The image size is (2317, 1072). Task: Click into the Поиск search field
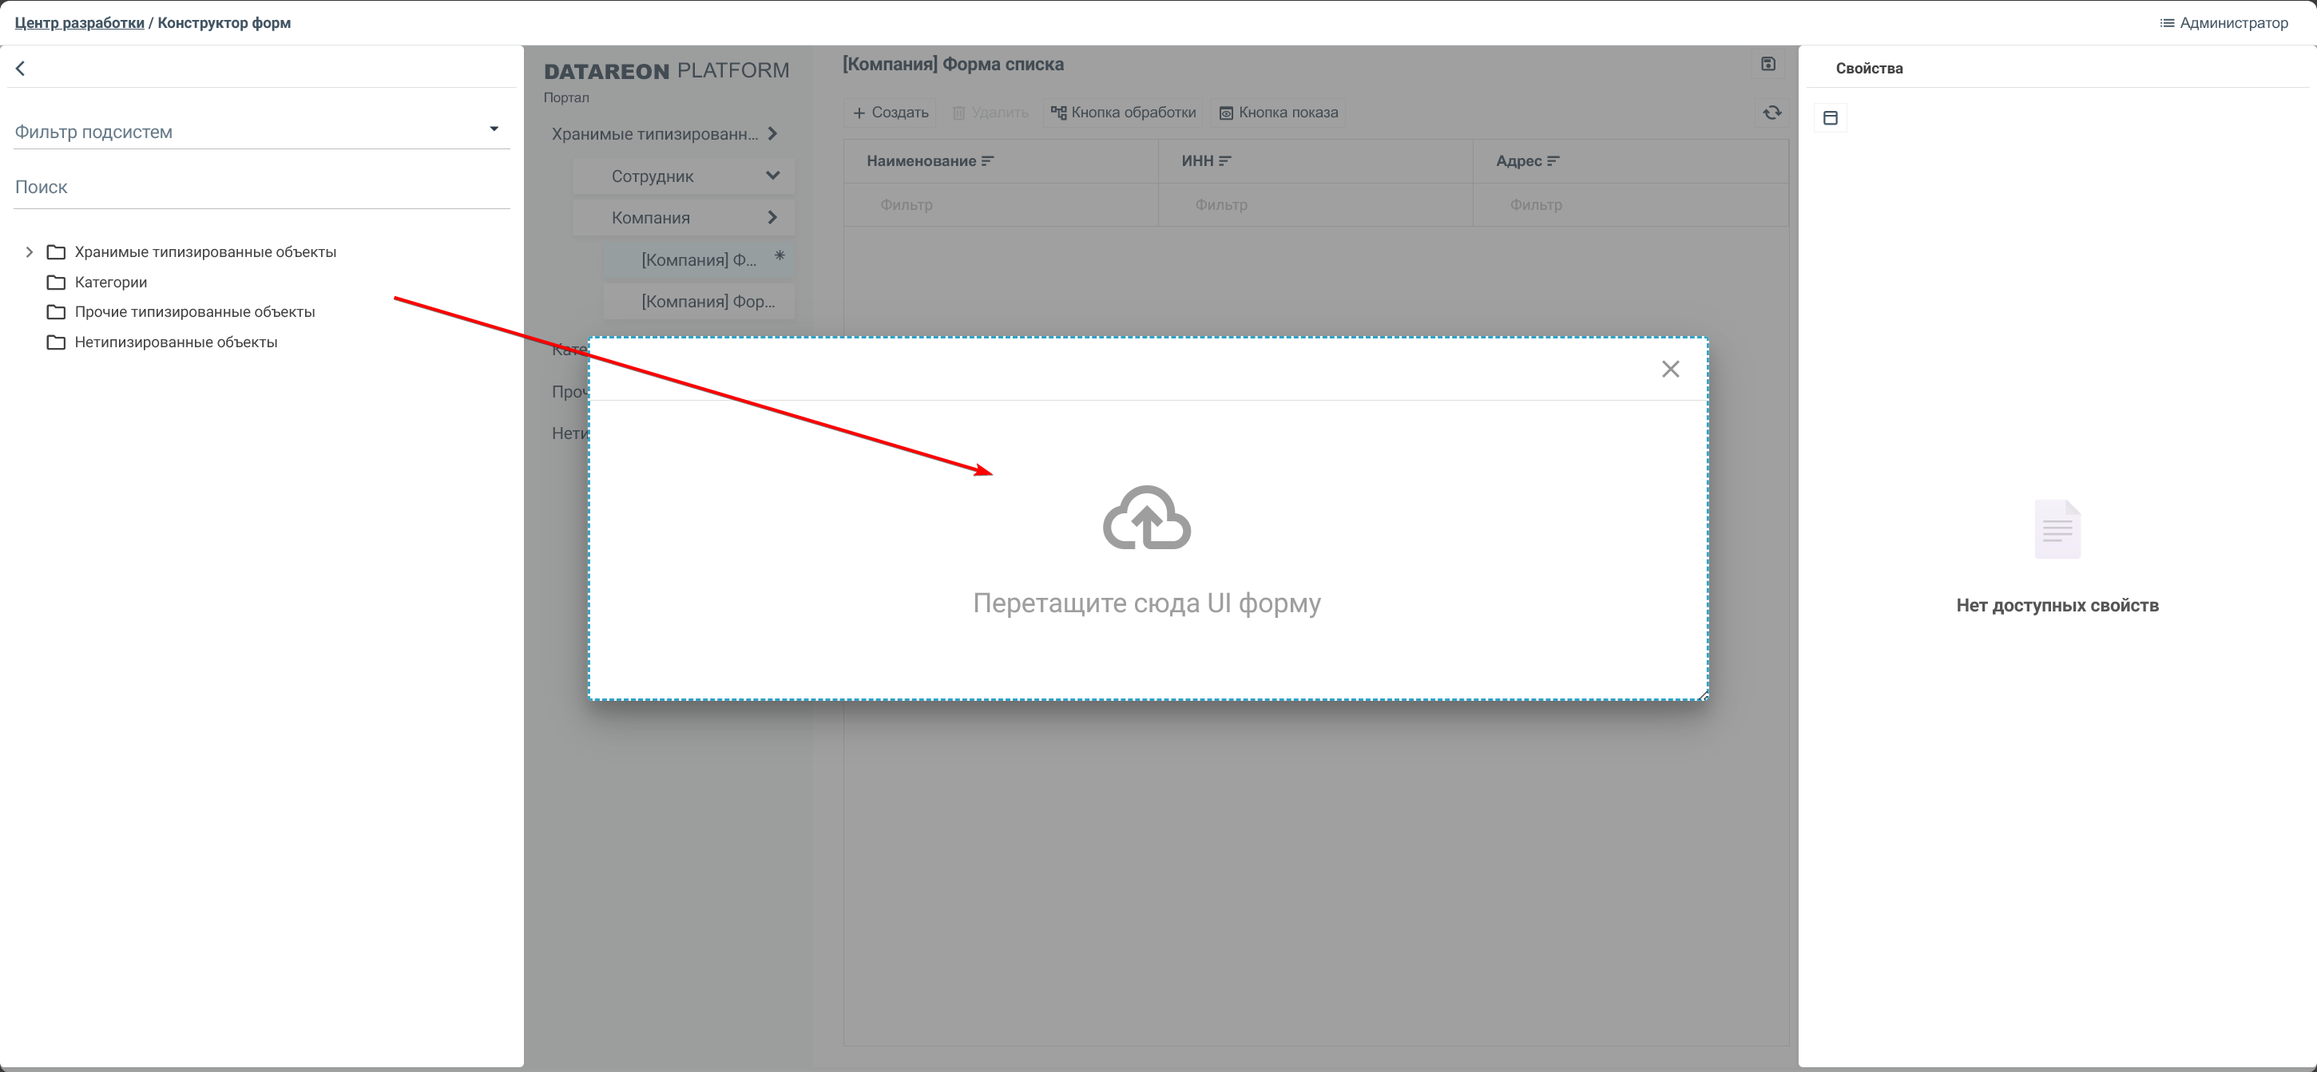(x=261, y=187)
